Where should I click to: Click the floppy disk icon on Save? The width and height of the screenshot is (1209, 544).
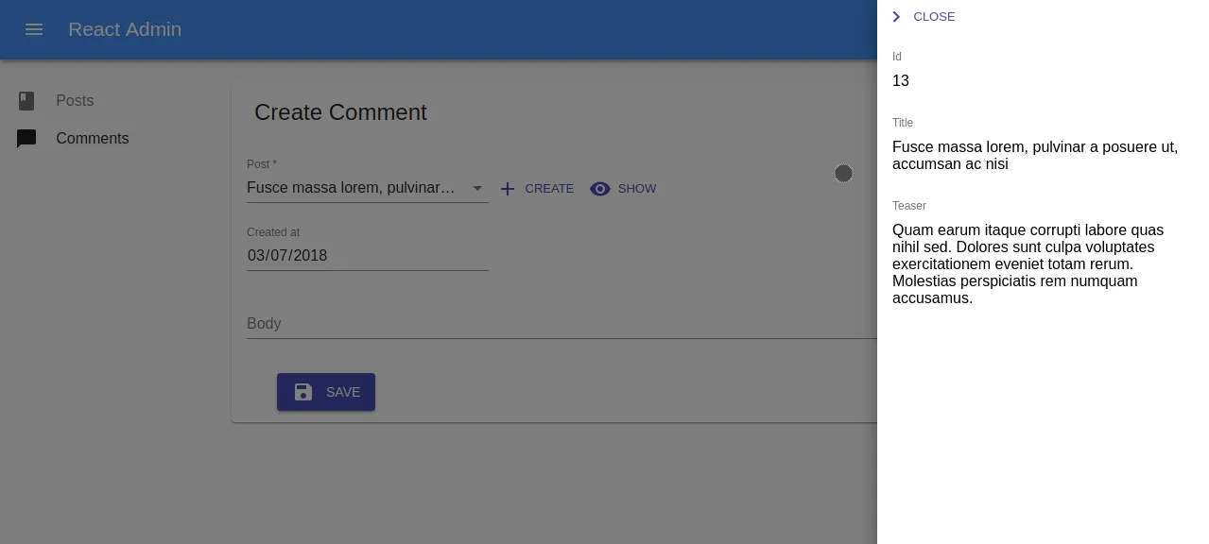(x=303, y=392)
